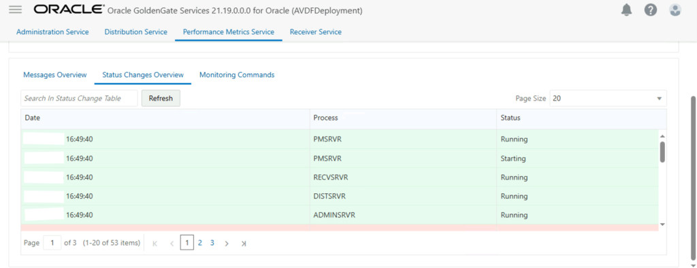Image resolution: width=697 pixels, height=268 pixels.
Task: Select current page 1 in pagination
Action: [187, 243]
